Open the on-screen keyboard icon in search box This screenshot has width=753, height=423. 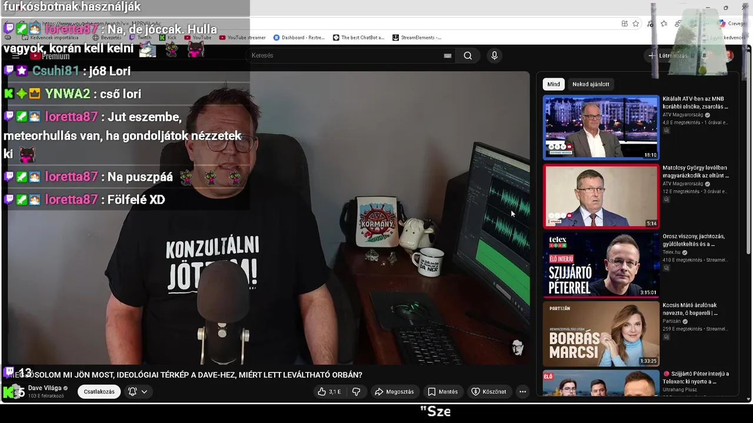[x=448, y=56]
